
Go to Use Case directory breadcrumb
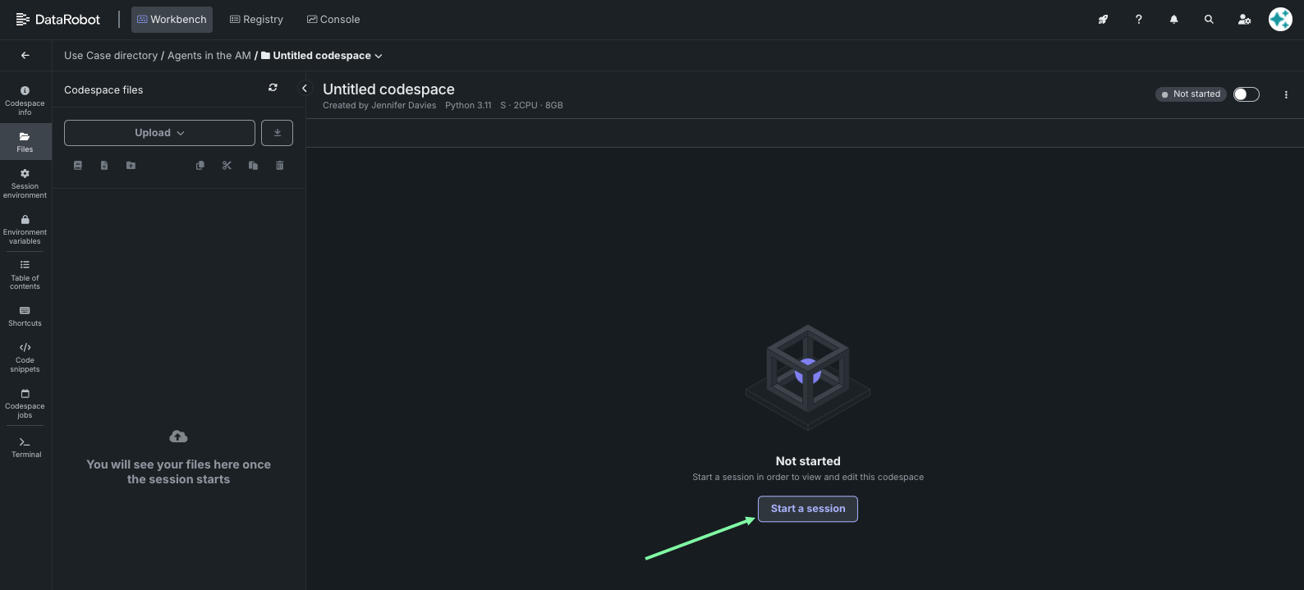coord(111,56)
